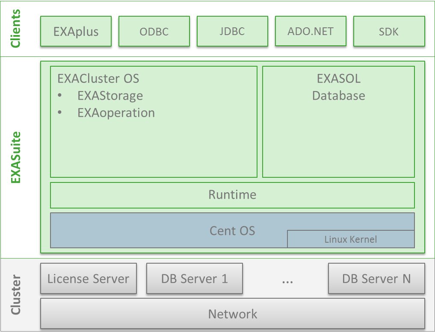This screenshot has width=435, height=335.
Task: Open the Linux Kernel element
Action: (350, 239)
